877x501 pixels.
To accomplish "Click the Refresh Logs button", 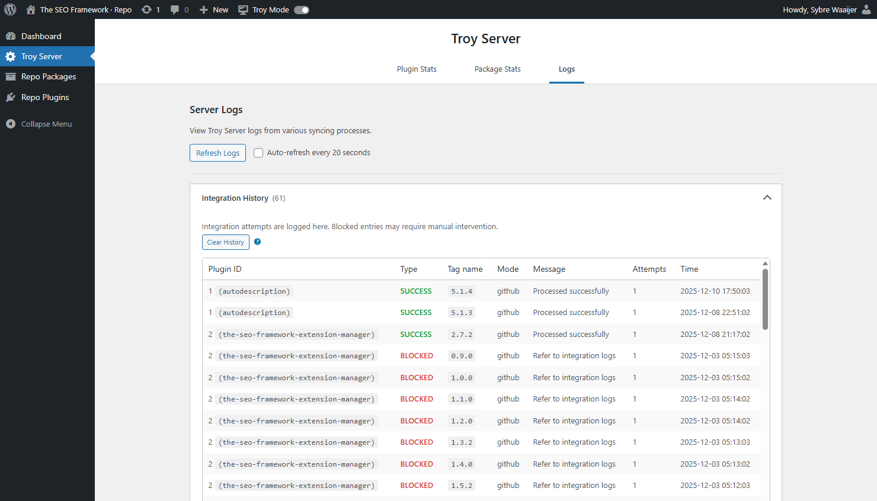I will coord(217,152).
